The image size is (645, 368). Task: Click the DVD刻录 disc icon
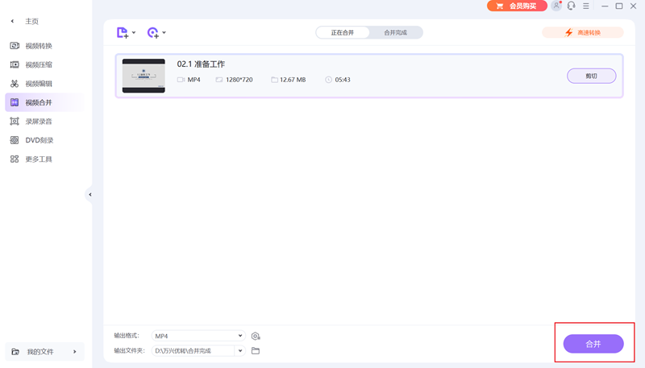pos(15,140)
